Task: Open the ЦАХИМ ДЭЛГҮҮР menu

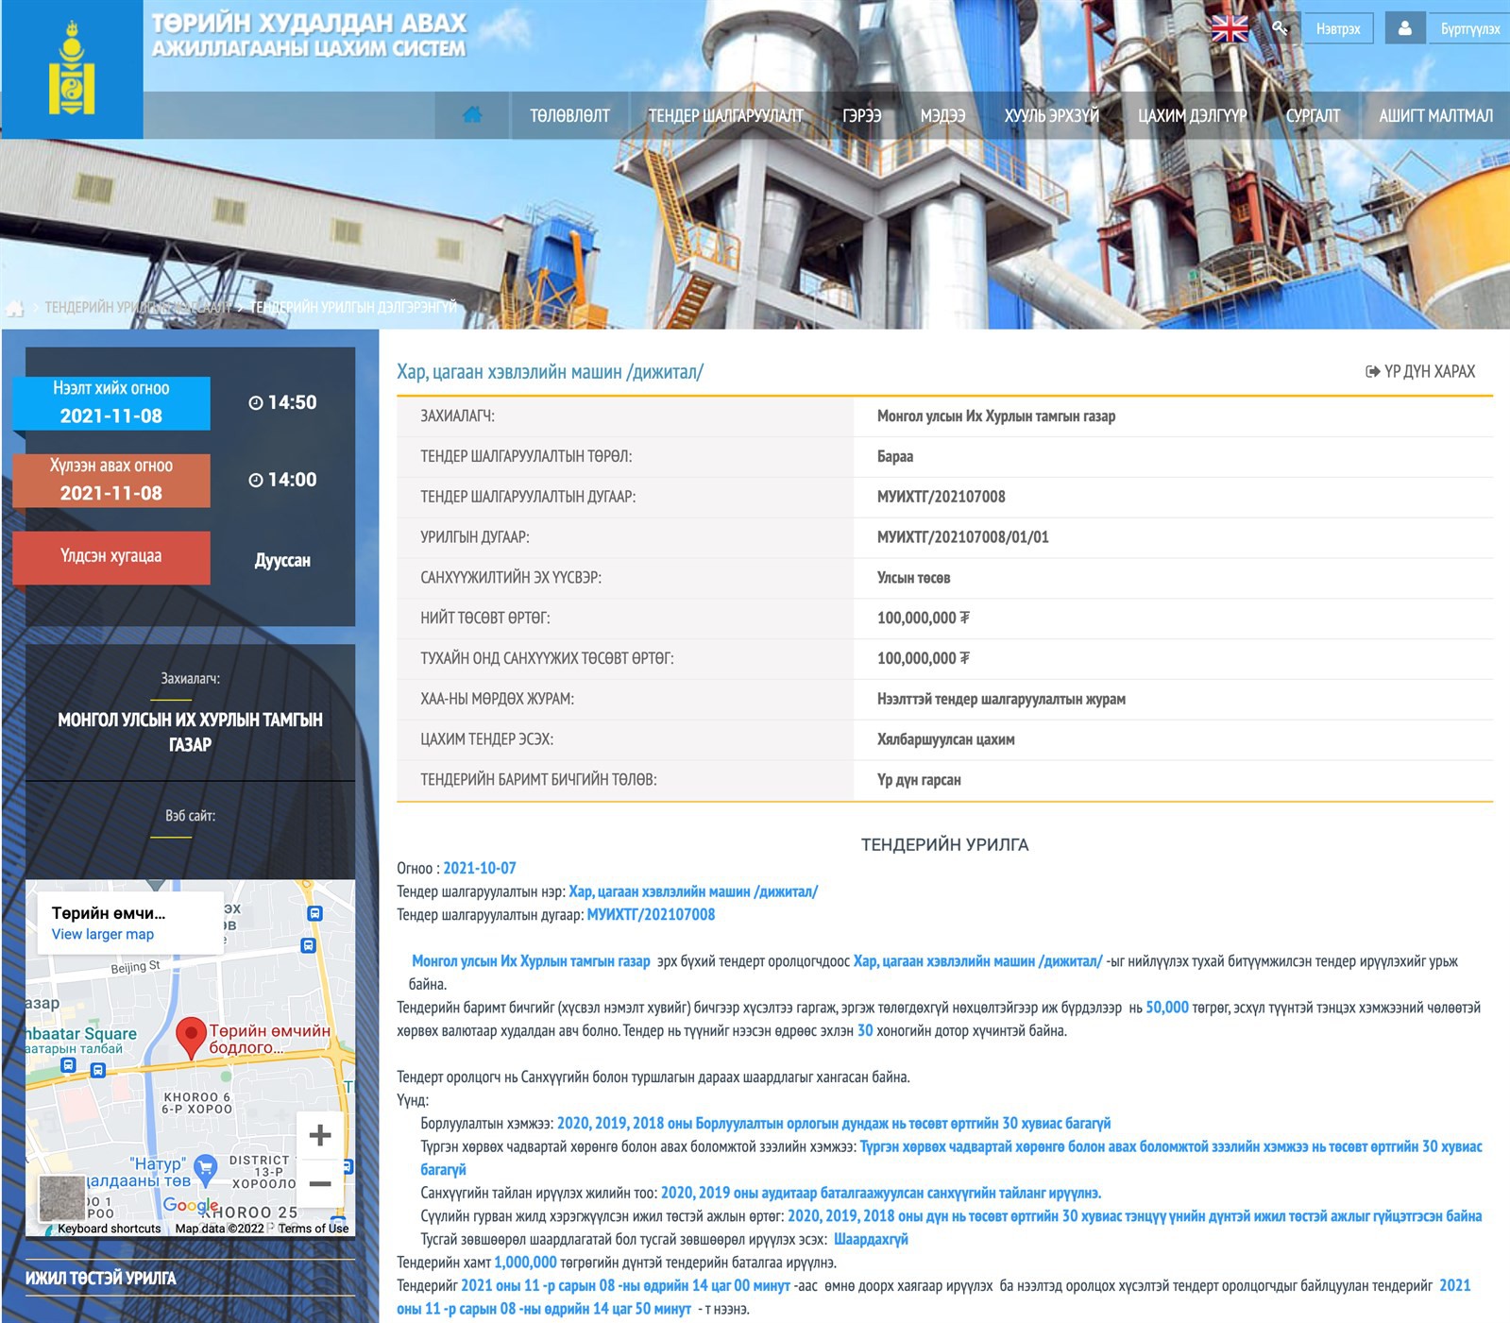Action: tap(1192, 115)
